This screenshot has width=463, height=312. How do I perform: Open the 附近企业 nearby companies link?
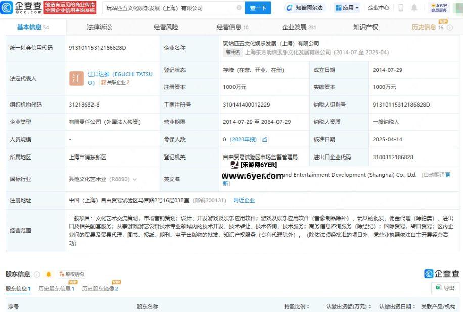pos(244,200)
